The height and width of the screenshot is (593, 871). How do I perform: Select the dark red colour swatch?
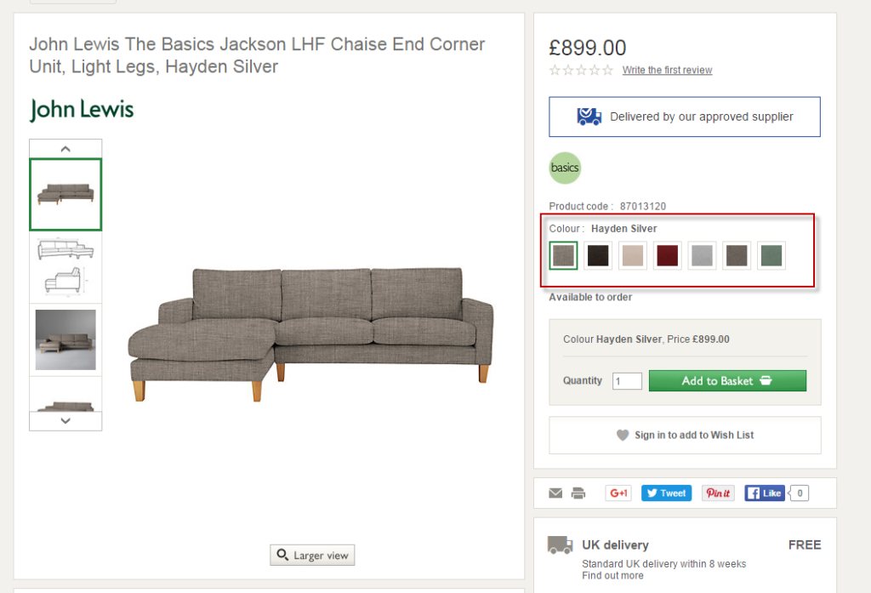(668, 255)
